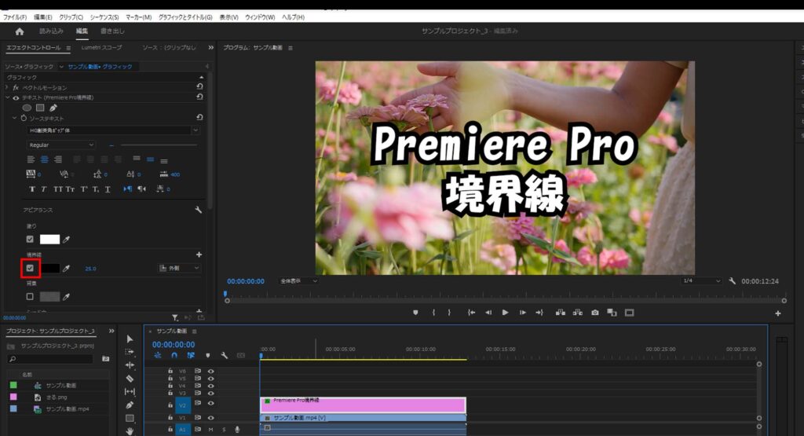Toggle V1 track output eye
This screenshot has width=804, height=436.
(210, 418)
